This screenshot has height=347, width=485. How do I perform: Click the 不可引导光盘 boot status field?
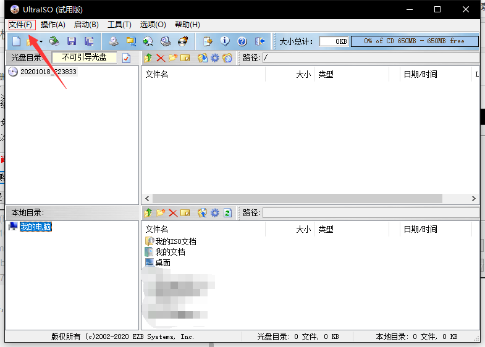(85, 57)
